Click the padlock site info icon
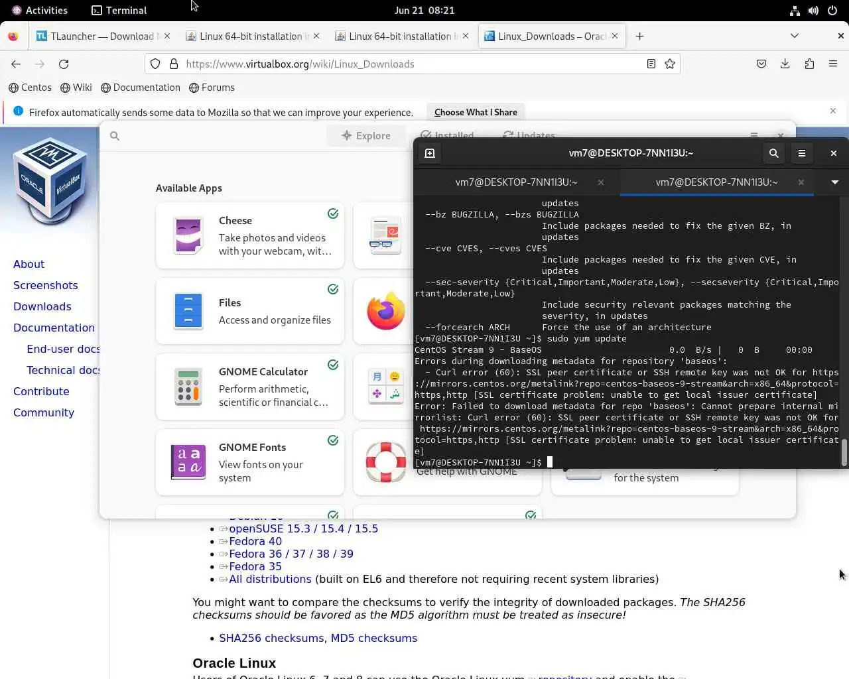Screen dimensions: 849x679 174,64
